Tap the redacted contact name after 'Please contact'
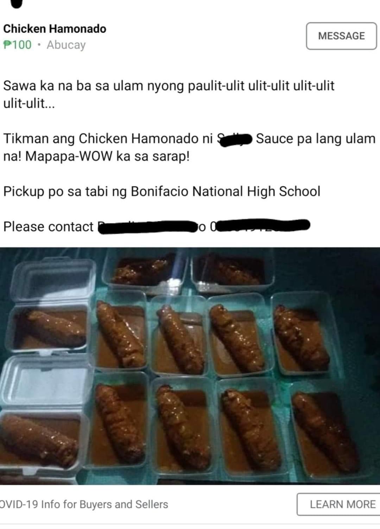This screenshot has width=380, height=529. (148, 226)
